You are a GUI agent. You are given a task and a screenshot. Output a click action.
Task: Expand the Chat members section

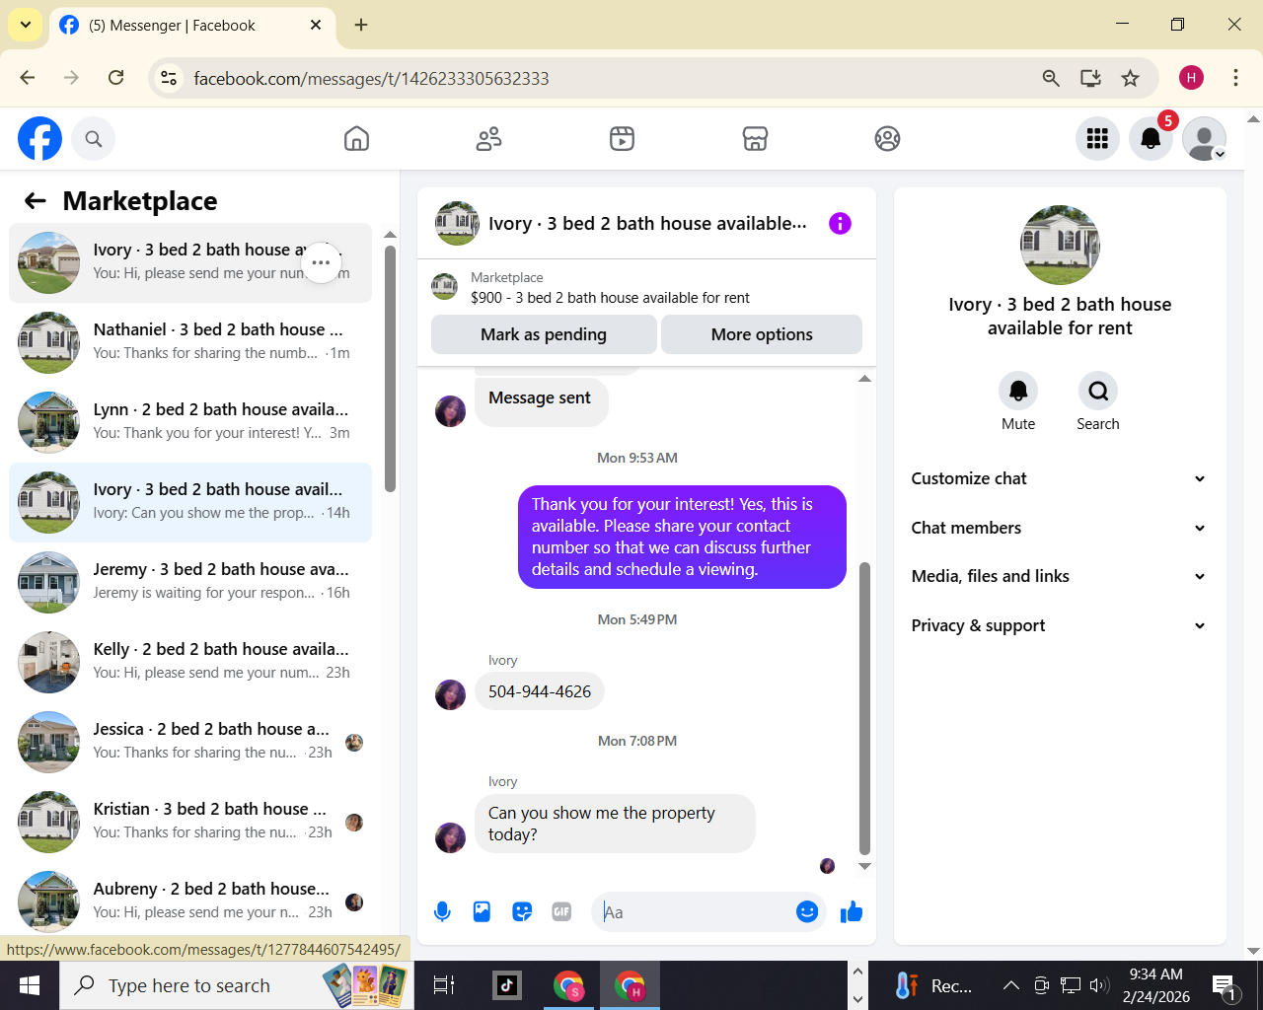point(1059,528)
